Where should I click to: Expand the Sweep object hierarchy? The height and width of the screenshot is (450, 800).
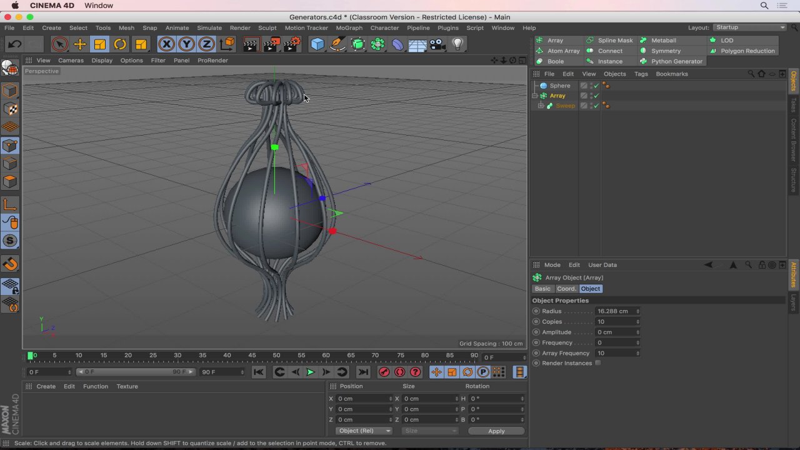tap(541, 106)
